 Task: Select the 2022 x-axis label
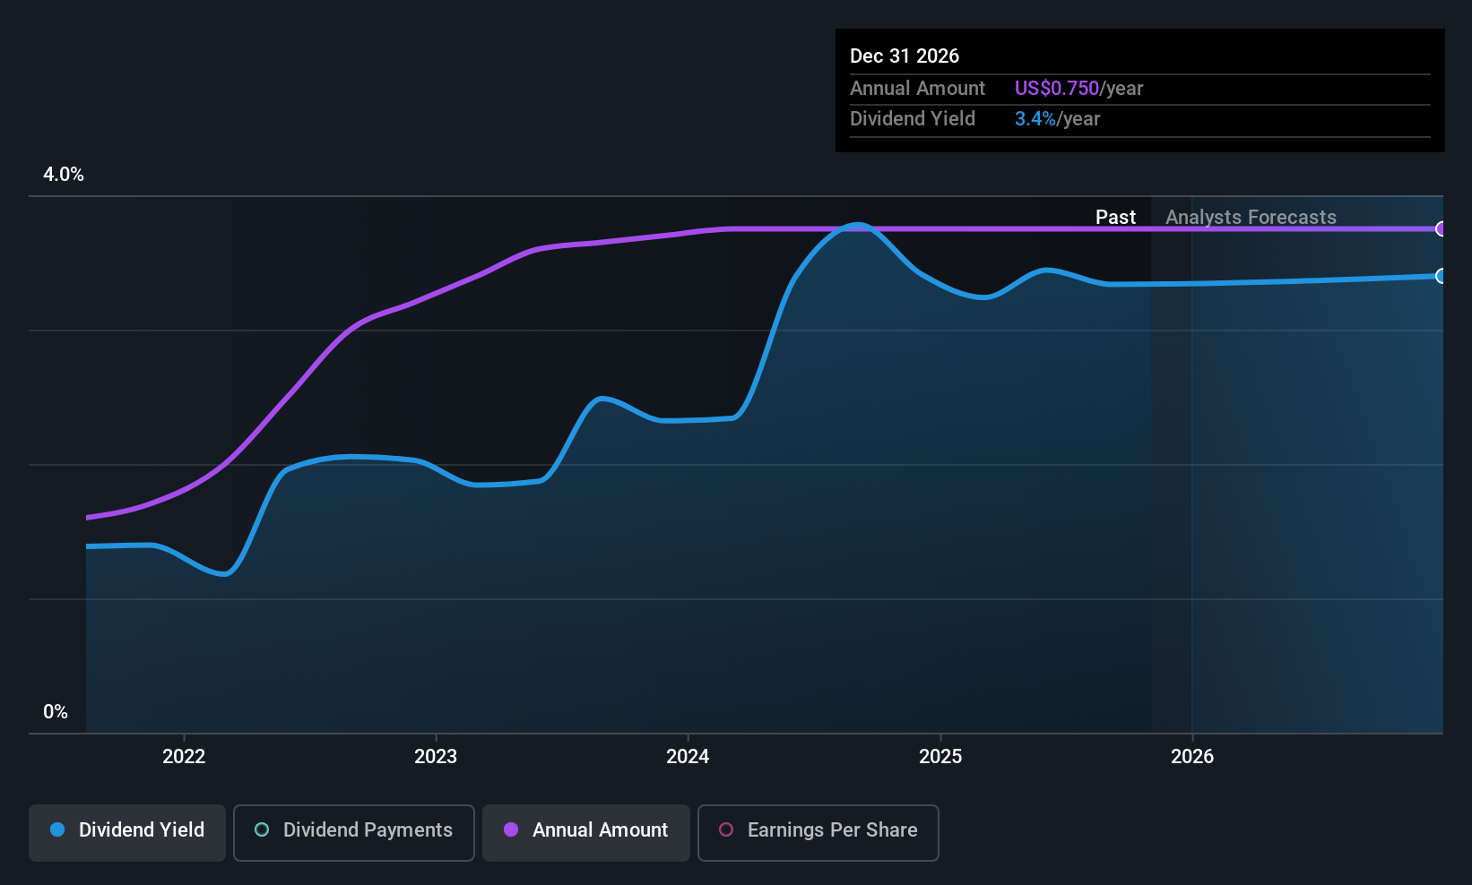pos(184,756)
